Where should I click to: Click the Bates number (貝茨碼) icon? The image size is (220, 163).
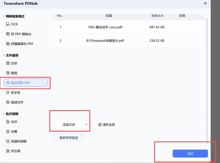point(8,151)
